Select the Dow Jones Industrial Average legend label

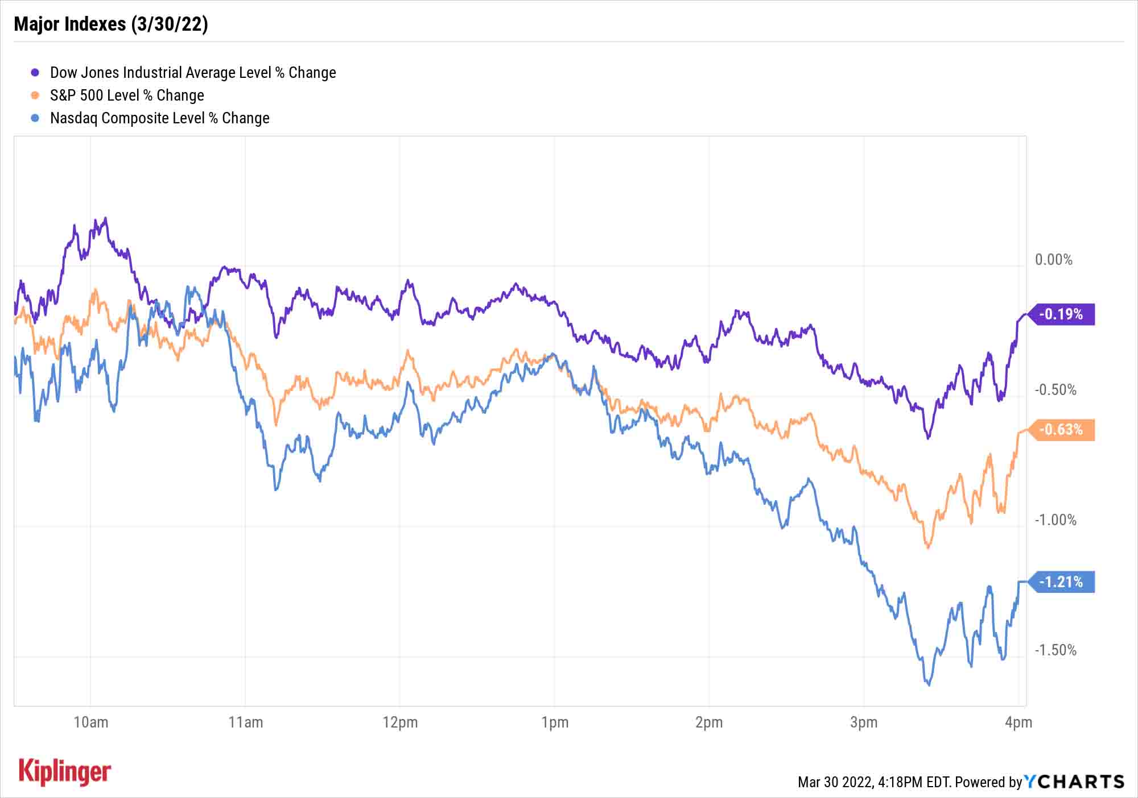[x=193, y=73]
